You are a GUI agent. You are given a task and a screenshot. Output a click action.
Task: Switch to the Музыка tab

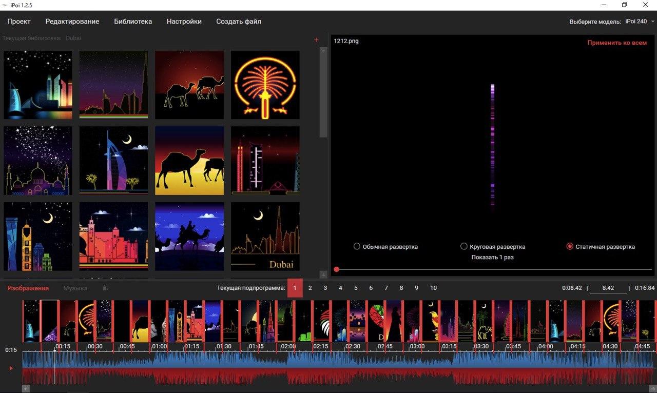pyautogui.click(x=75, y=288)
